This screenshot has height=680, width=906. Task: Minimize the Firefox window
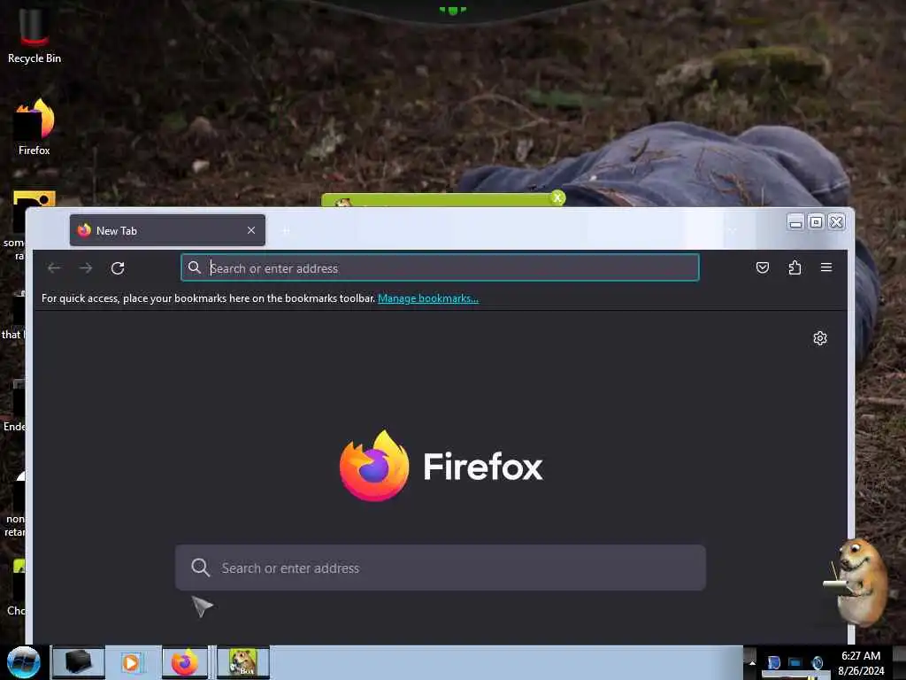click(x=795, y=222)
